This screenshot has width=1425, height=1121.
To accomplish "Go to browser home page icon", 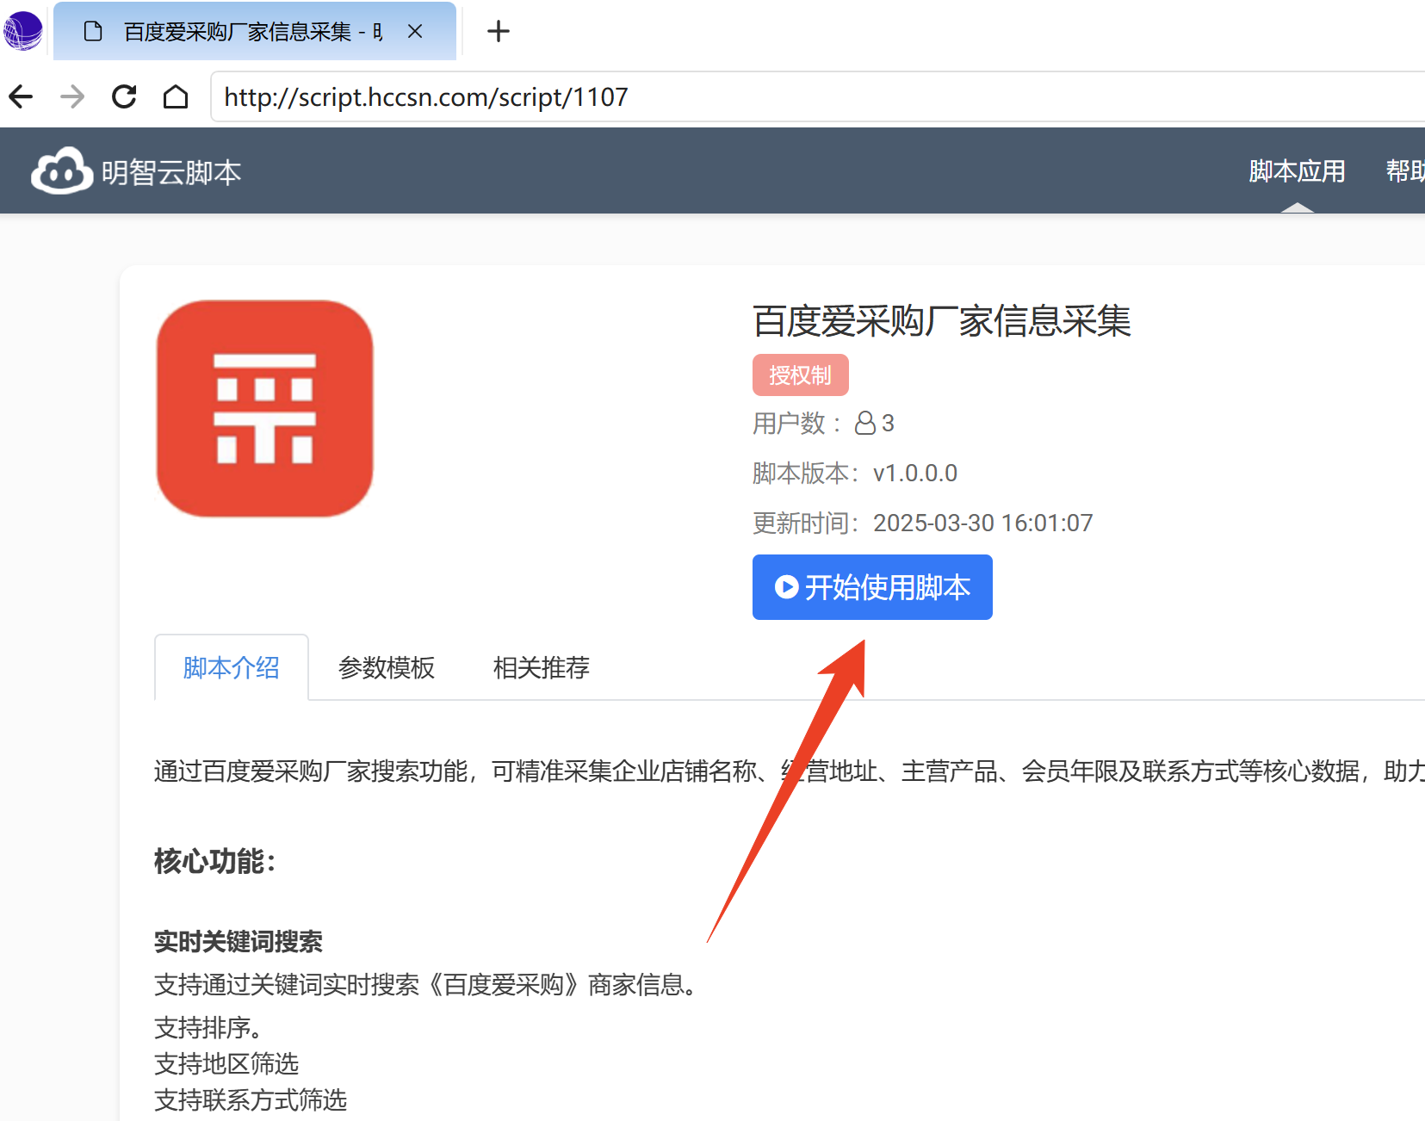I will pyautogui.click(x=176, y=96).
